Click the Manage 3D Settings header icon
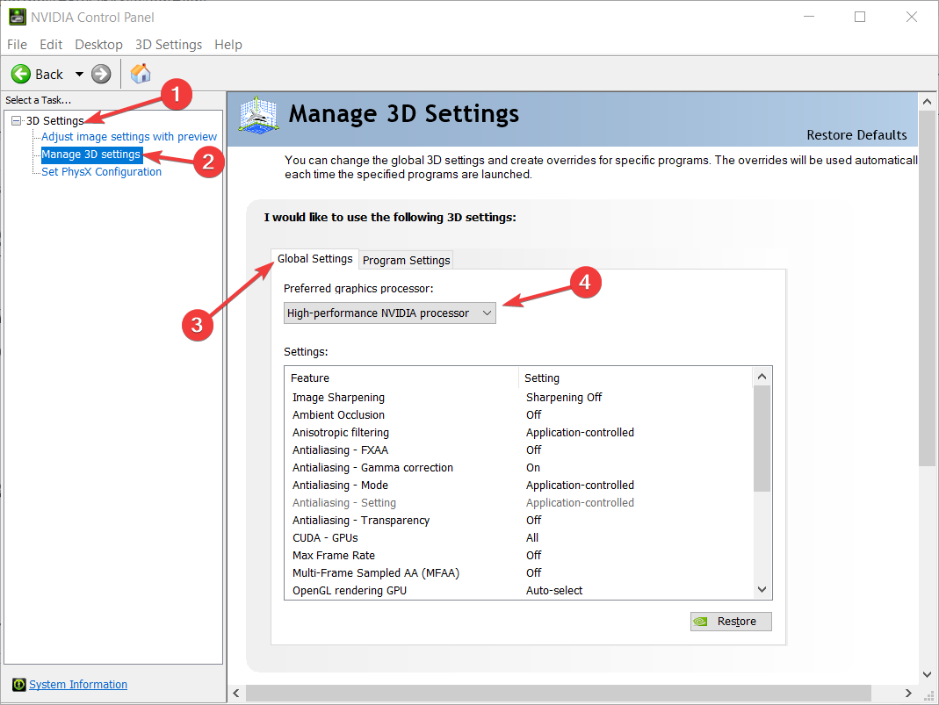939x705 pixels. tap(258, 114)
